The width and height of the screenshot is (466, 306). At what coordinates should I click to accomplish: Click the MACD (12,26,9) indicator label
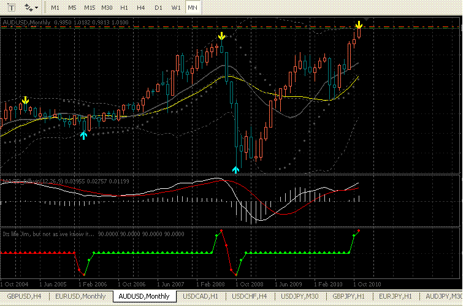pos(66,182)
